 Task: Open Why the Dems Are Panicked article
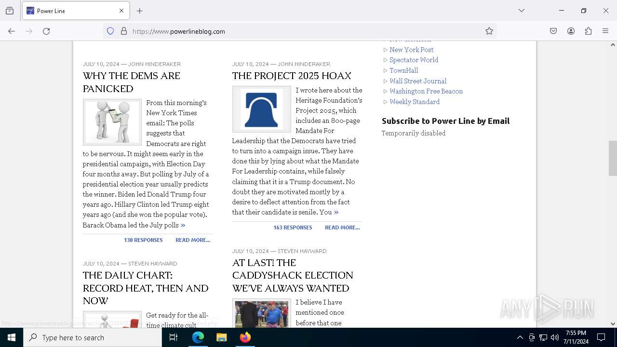pyautogui.click(x=132, y=82)
